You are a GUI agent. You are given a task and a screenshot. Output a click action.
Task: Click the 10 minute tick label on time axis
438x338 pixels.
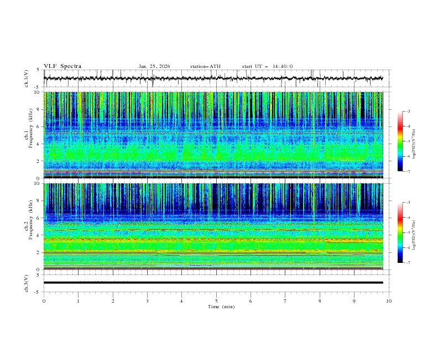point(389,301)
